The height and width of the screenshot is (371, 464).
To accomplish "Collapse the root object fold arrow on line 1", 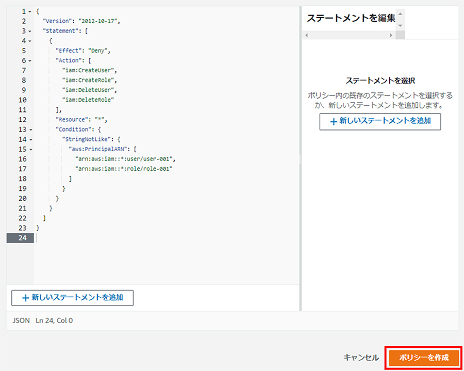I will [x=30, y=12].
